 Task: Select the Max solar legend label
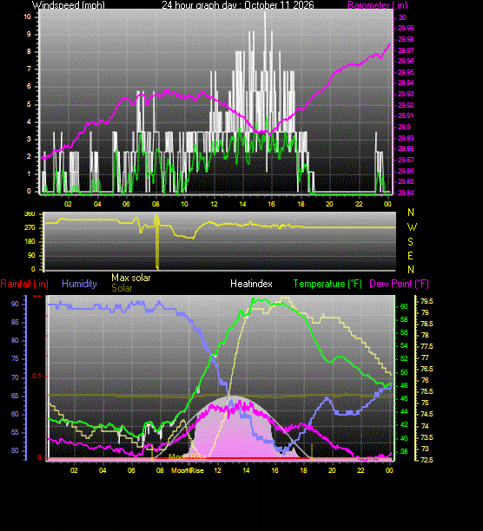point(131,278)
